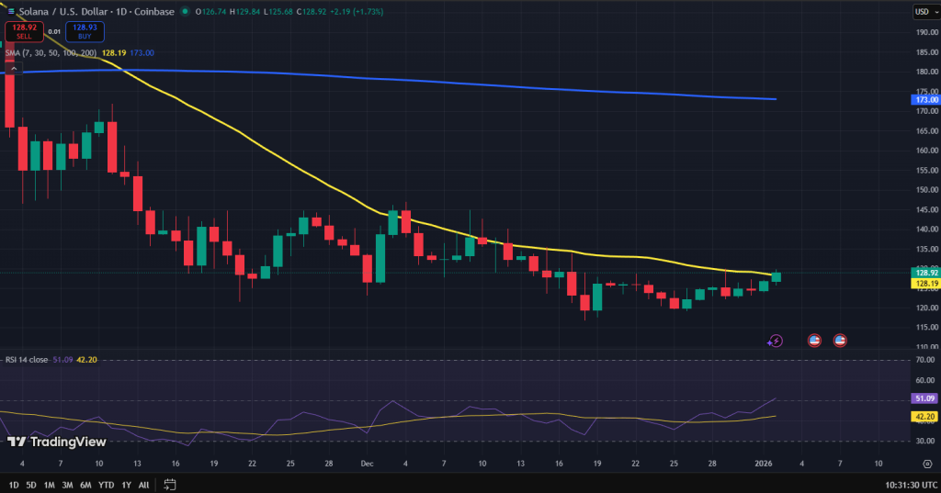Screen dimensions: 941x493
Task: Open the second US flag economic event
Action: tap(840, 341)
